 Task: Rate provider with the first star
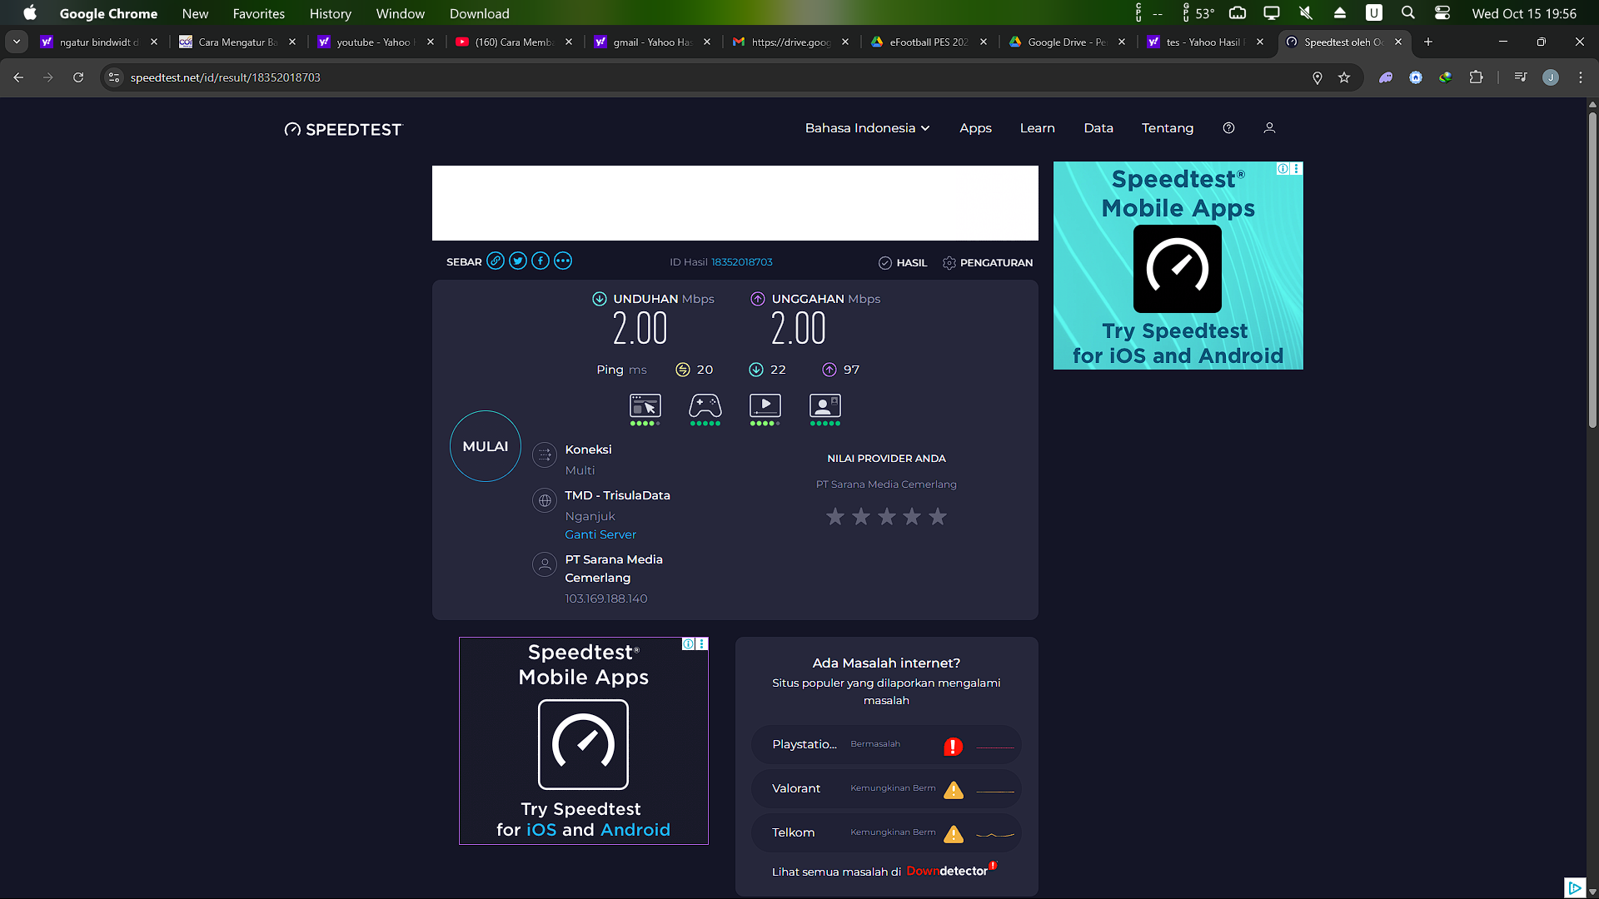click(835, 517)
